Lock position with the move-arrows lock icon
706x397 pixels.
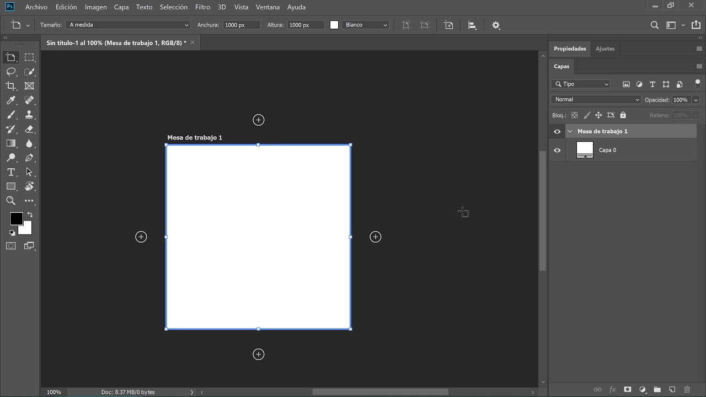(x=598, y=115)
